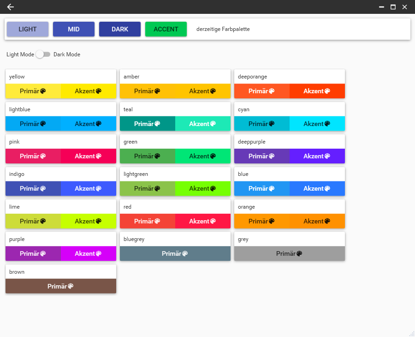Apply lightblue as Akzent
Image resolution: width=415 pixels, height=337 pixels.
[x=89, y=124]
